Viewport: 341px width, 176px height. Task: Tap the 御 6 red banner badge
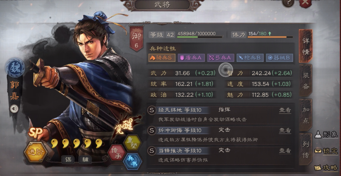136,38
